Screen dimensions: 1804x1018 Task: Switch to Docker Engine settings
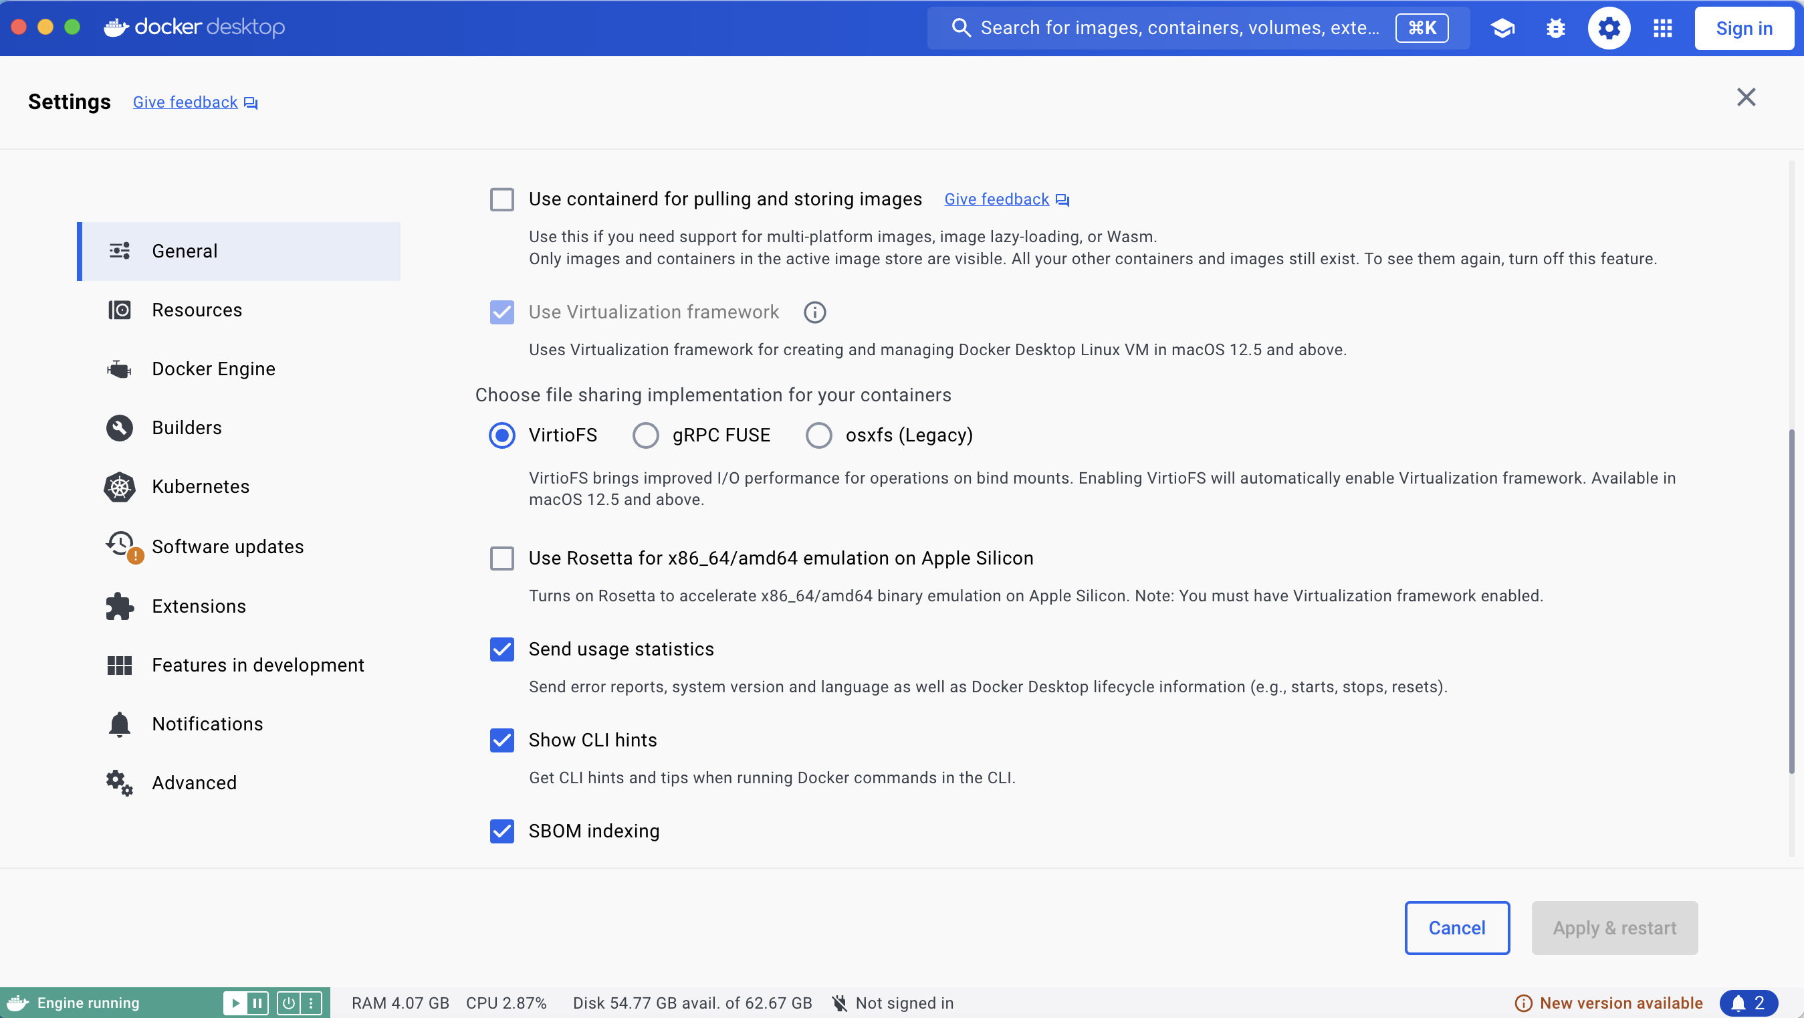coord(213,369)
